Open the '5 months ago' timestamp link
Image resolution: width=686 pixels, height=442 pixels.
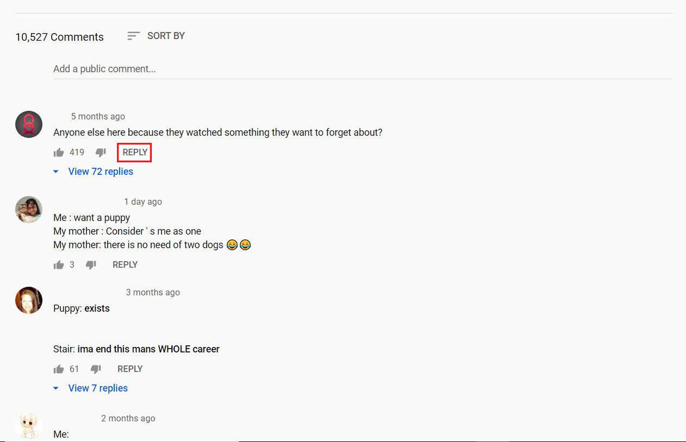(98, 117)
